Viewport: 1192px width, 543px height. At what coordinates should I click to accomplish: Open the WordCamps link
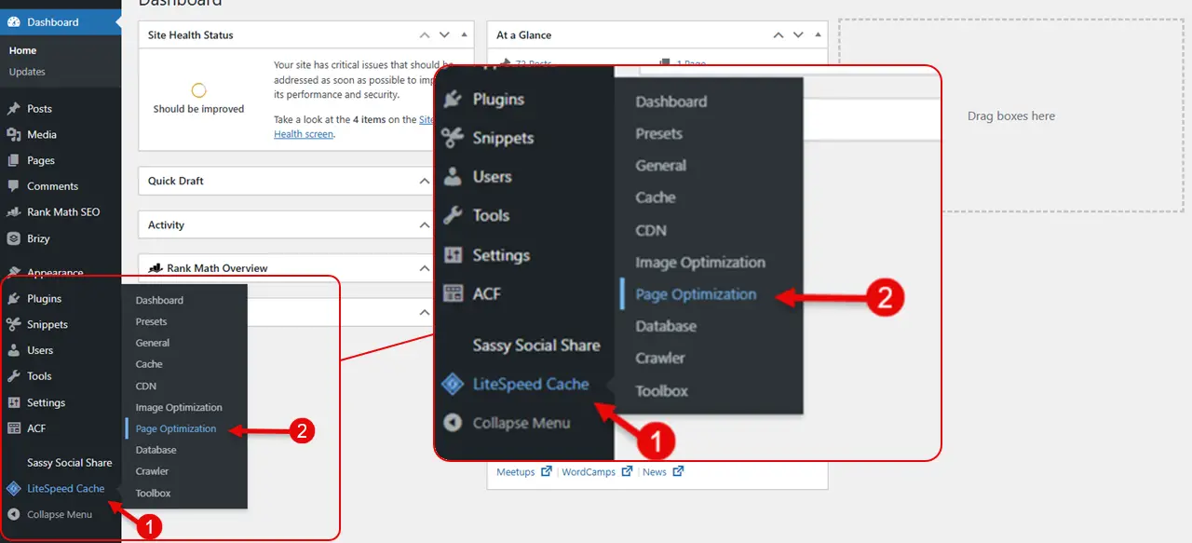588,472
